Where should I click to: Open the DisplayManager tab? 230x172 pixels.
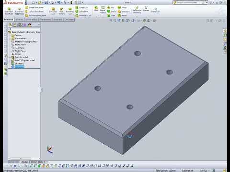click(x=30, y=25)
